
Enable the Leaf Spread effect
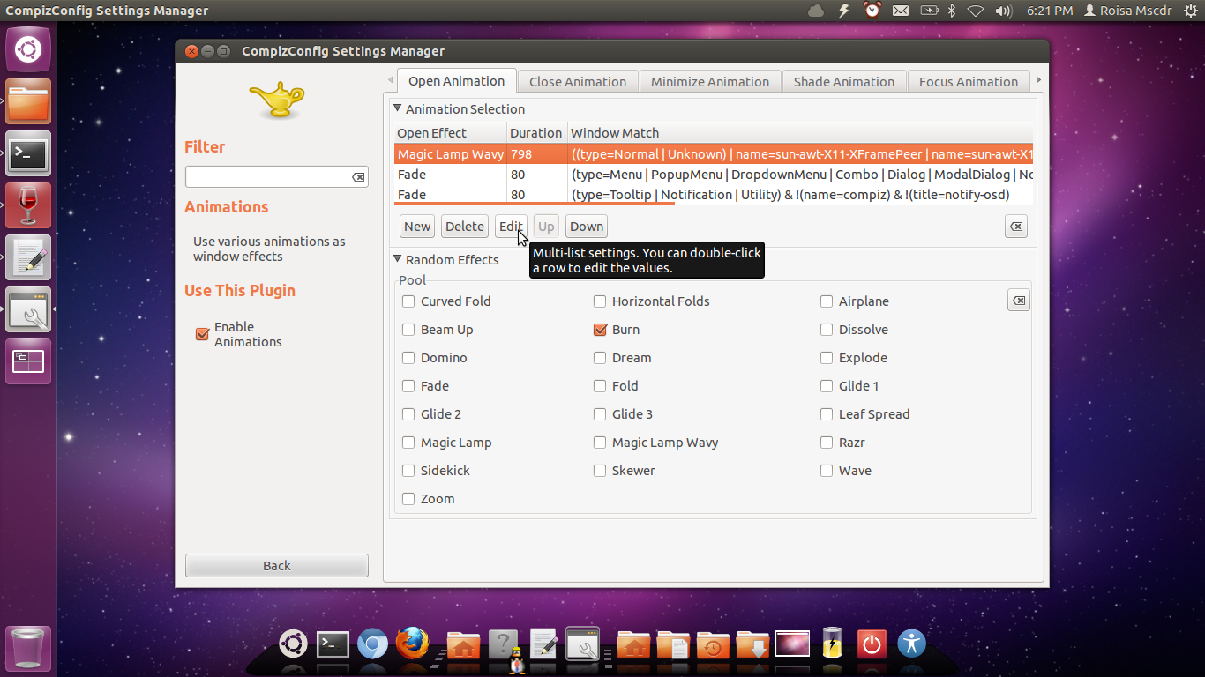coord(827,414)
